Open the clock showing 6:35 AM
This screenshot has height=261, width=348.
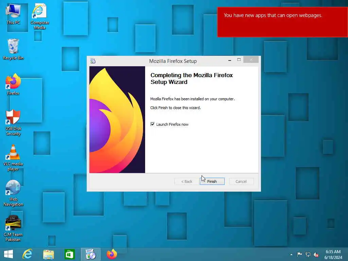tap(333, 255)
